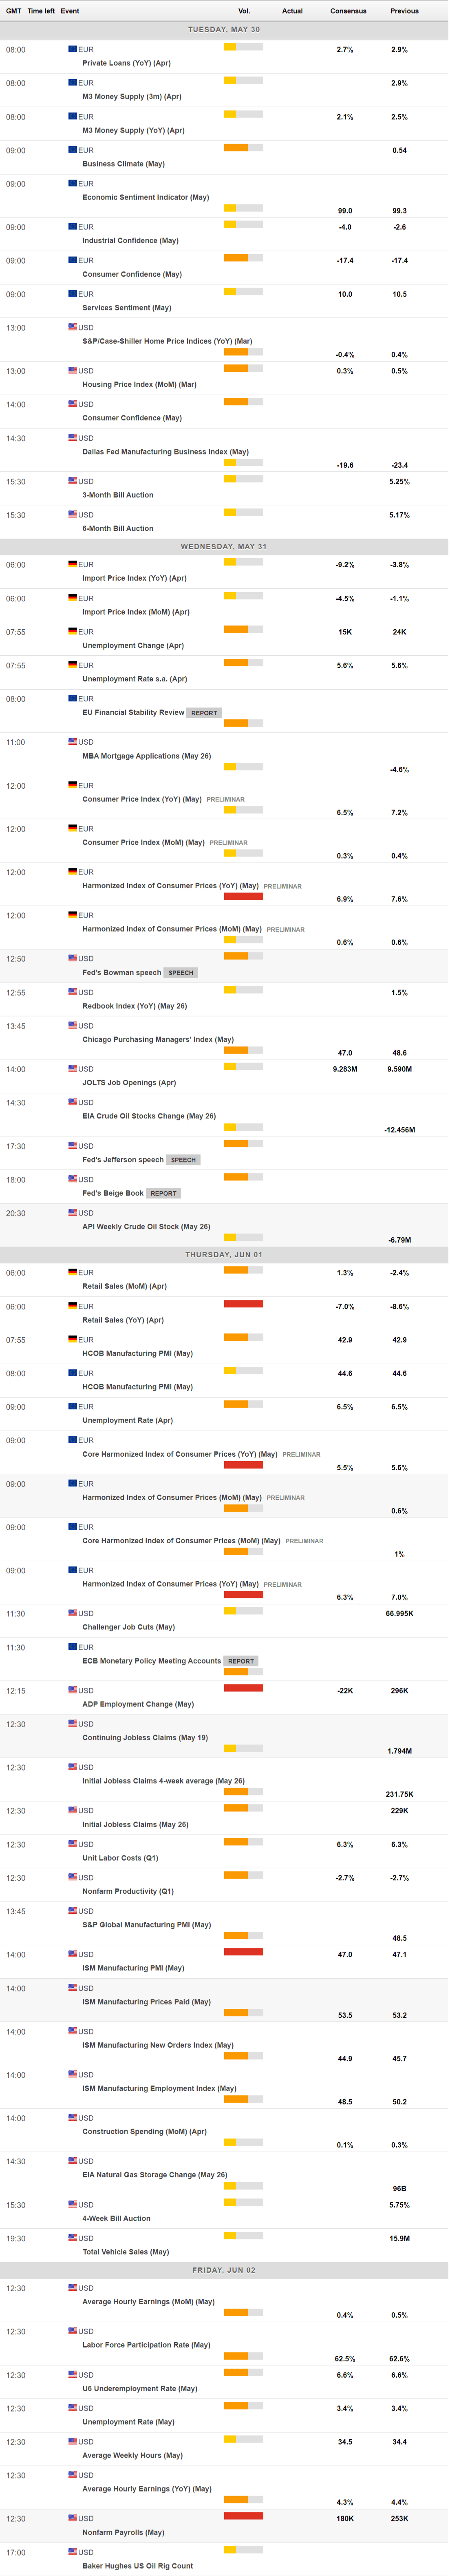
Task: Click the SPEECH badge on Fed's Bowman speech
Action: tap(181, 972)
